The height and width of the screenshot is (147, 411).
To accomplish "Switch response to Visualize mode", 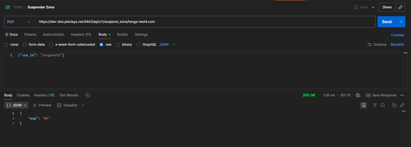I will tap(67, 105).
